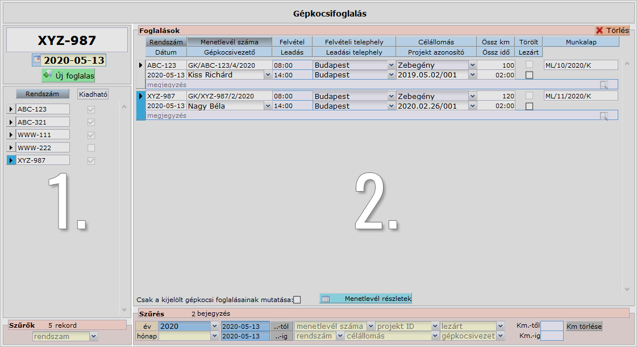Check the Lezárt box for Kiss Richárd booking

(529, 75)
